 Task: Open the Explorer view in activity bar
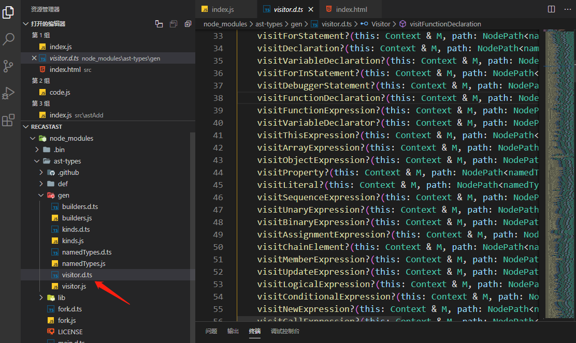(8, 12)
